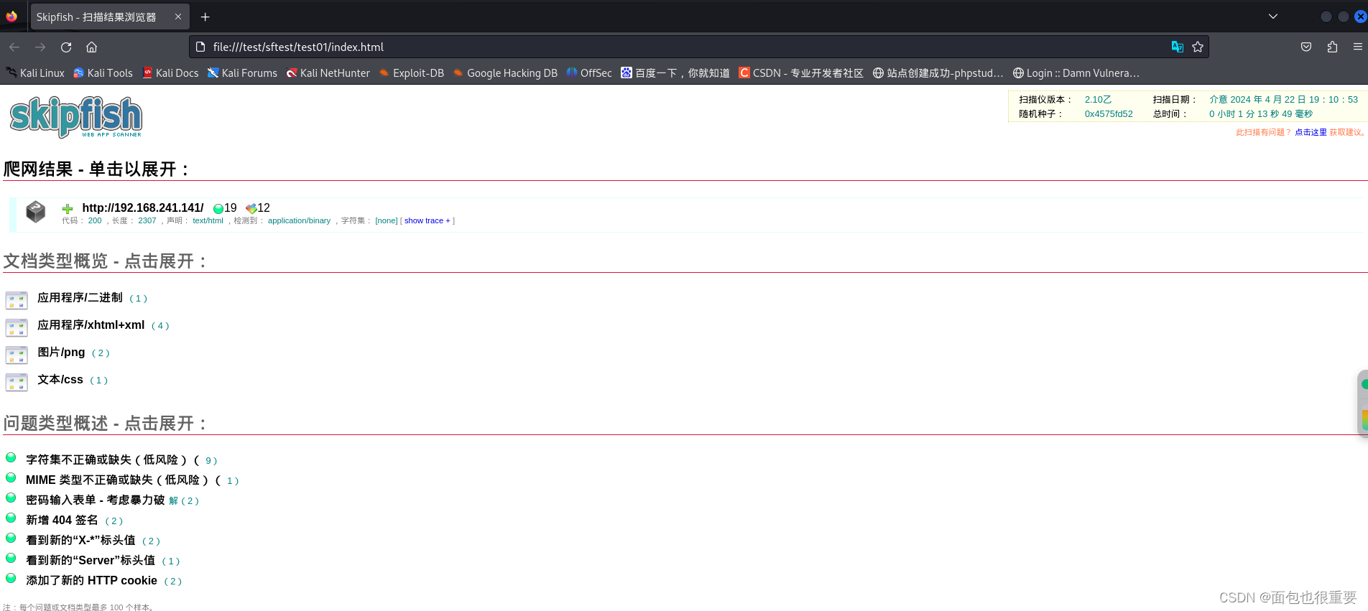This screenshot has height=611, width=1368.
Task: Click the Firefox reload page icon
Action: point(66,47)
